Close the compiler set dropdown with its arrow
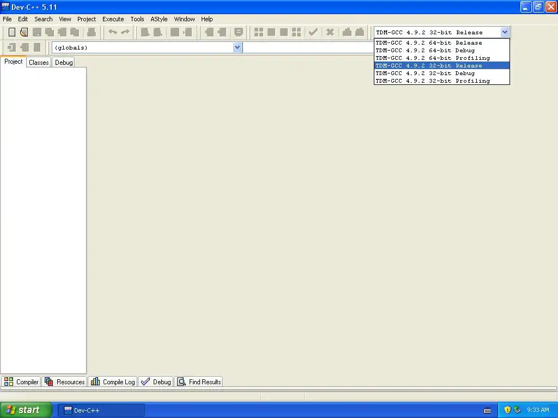 tap(505, 32)
